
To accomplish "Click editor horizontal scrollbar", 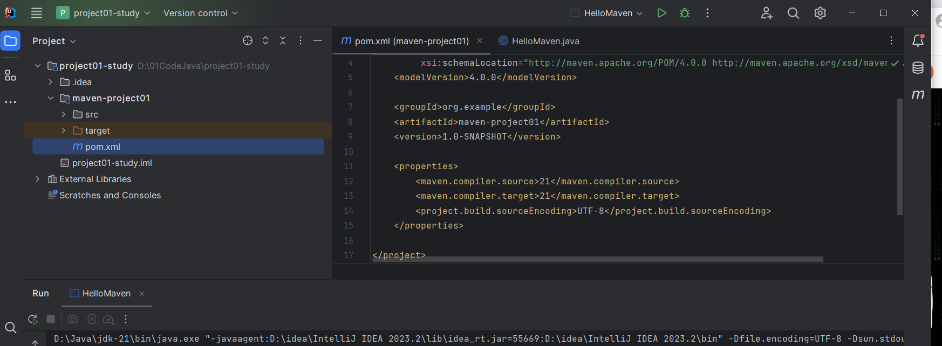I will click(x=598, y=259).
